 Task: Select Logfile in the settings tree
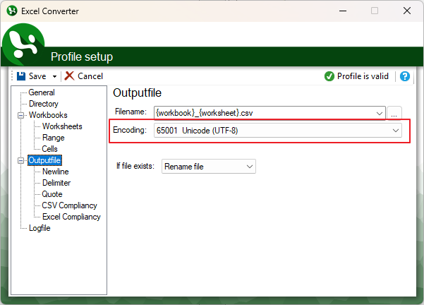(40, 228)
